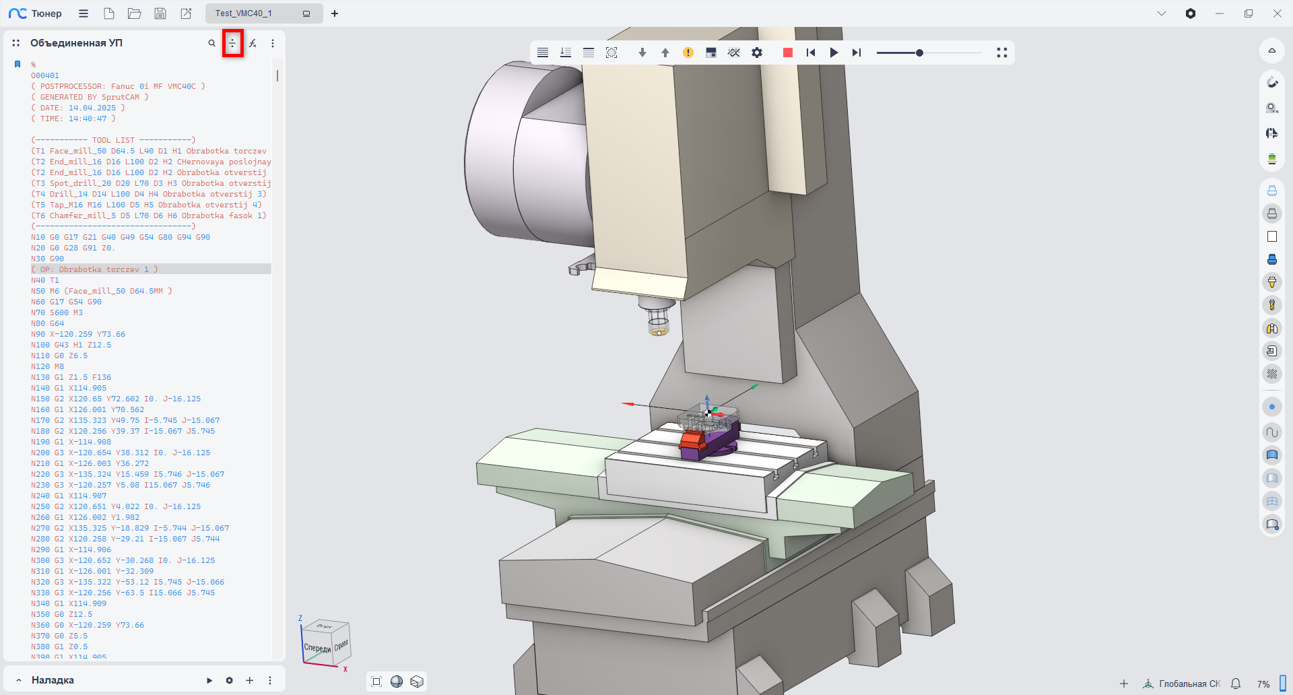This screenshot has height=695, width=1293.
Task: Click the yellow warning icon in the simulation toolbar
Action: [688, 53]
